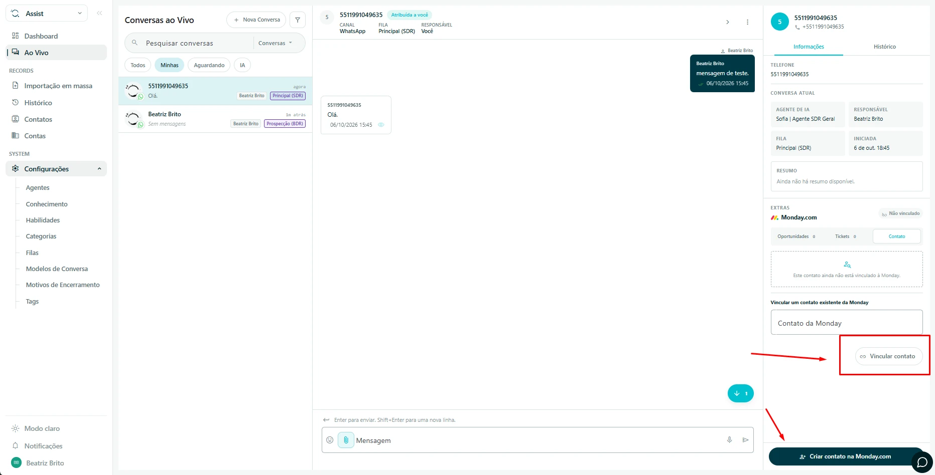Click Vincular contato button
This screenshot has height=475, width=935.
click(888, 356)
